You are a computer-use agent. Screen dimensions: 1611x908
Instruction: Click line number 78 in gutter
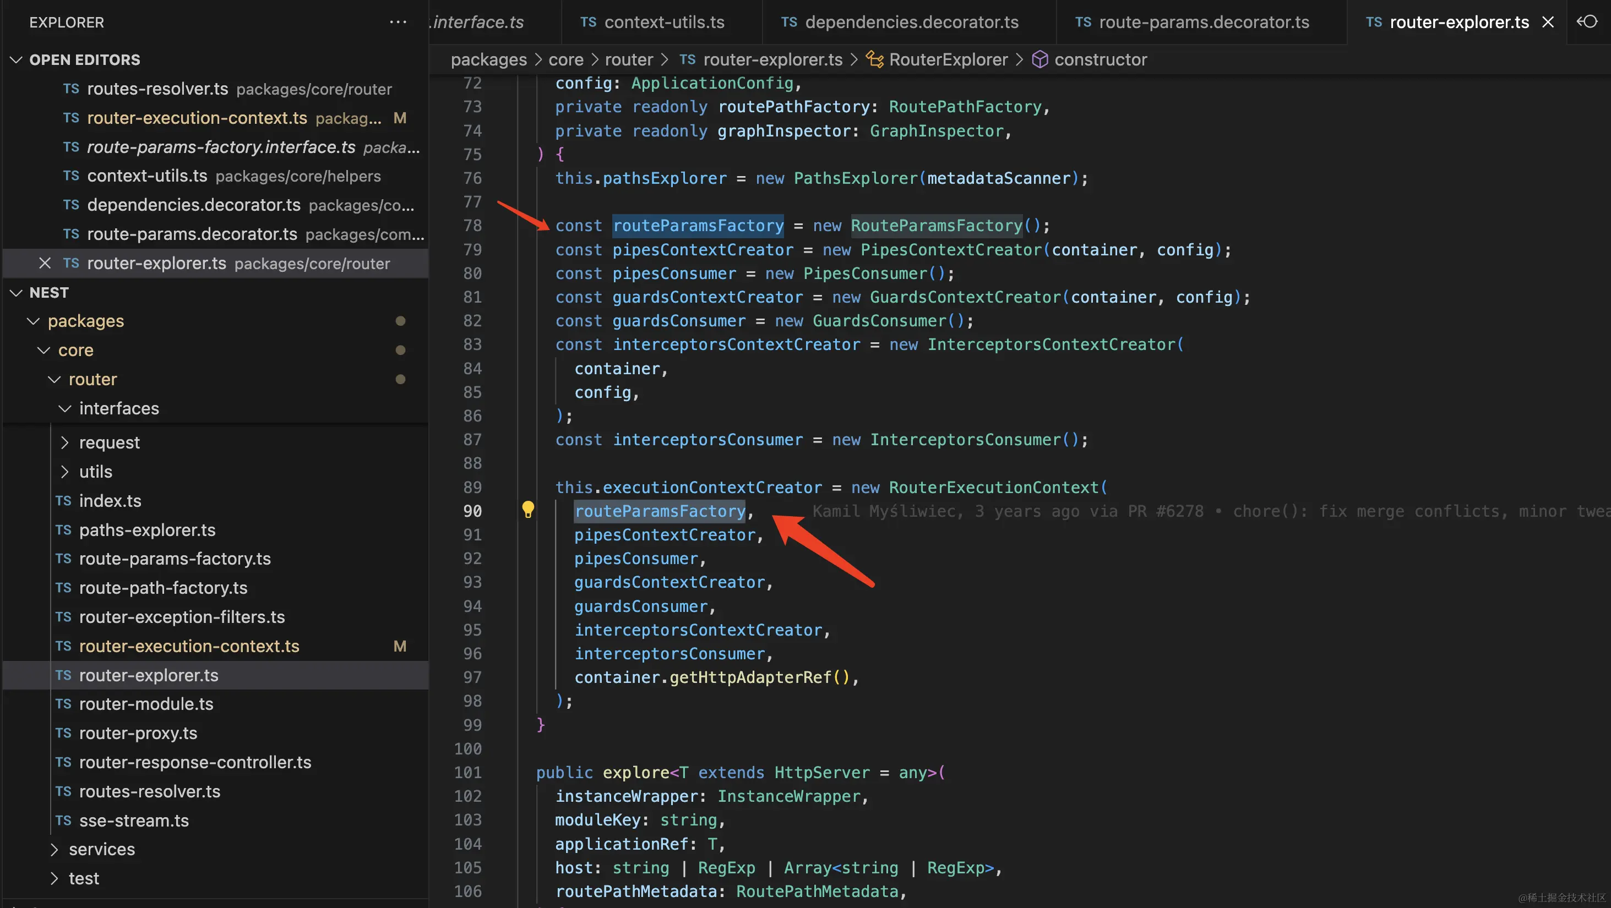click(472, 226)
